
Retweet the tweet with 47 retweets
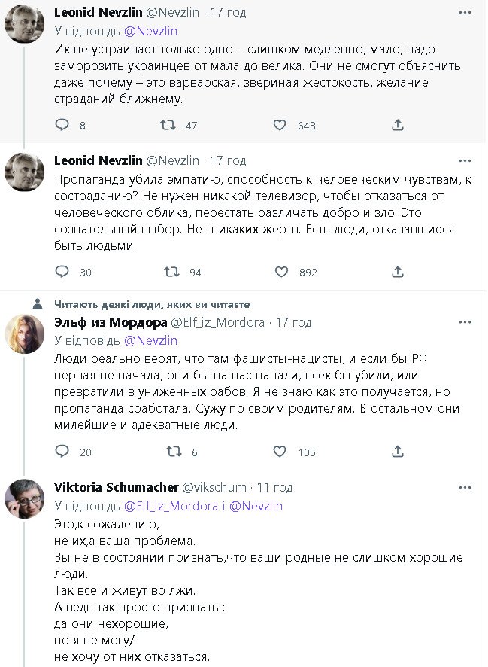point(171,125)
